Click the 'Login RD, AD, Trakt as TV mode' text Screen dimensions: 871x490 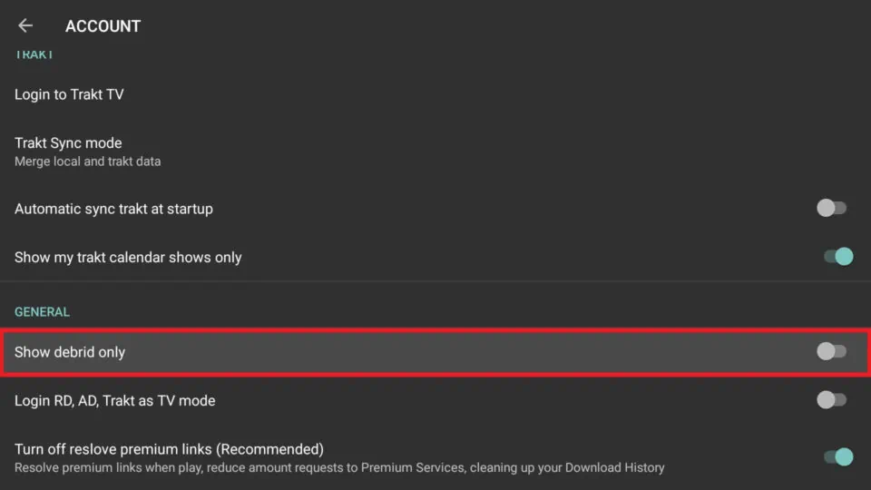coord(114,400)
